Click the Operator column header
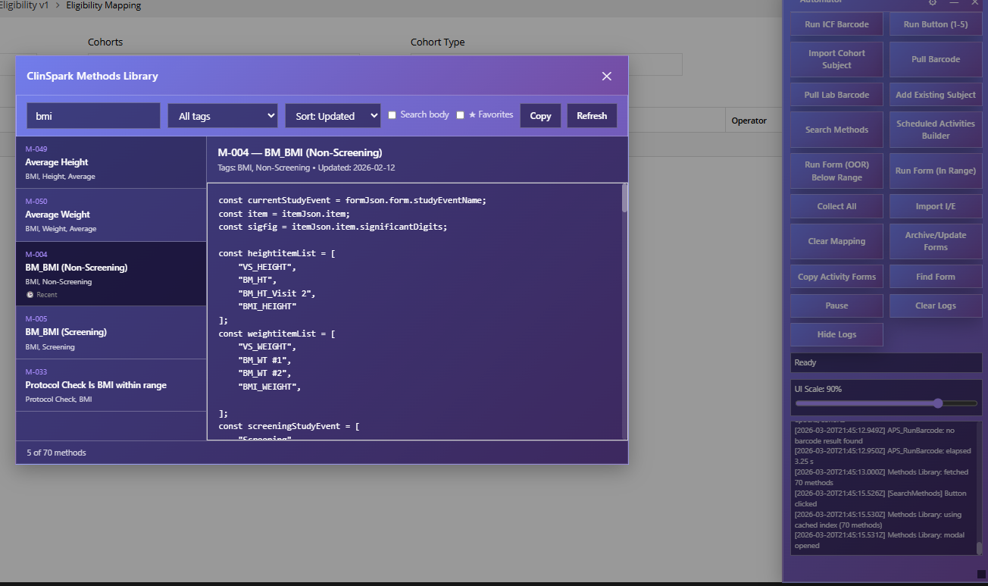The image size is (988, 586). pyautogui.click(x=749, y=121)
